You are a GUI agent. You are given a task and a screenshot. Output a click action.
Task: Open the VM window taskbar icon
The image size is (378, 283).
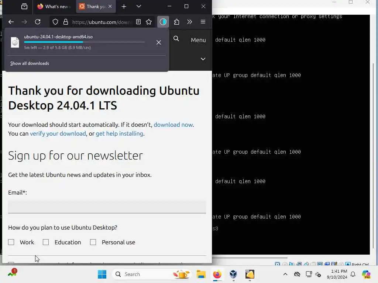pos(250,274)
